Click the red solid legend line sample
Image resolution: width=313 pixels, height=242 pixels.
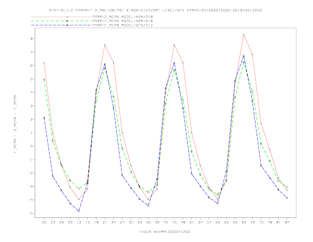coord(61,17)
